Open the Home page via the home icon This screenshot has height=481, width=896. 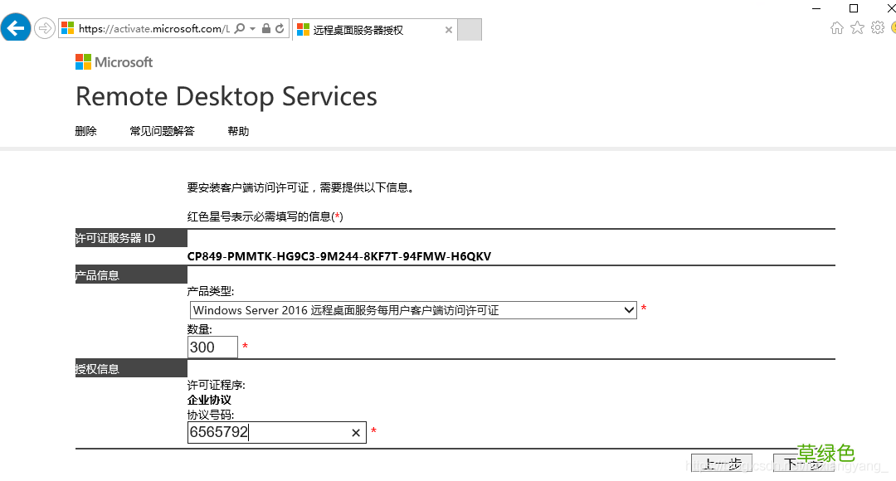[x=836, y=27]
